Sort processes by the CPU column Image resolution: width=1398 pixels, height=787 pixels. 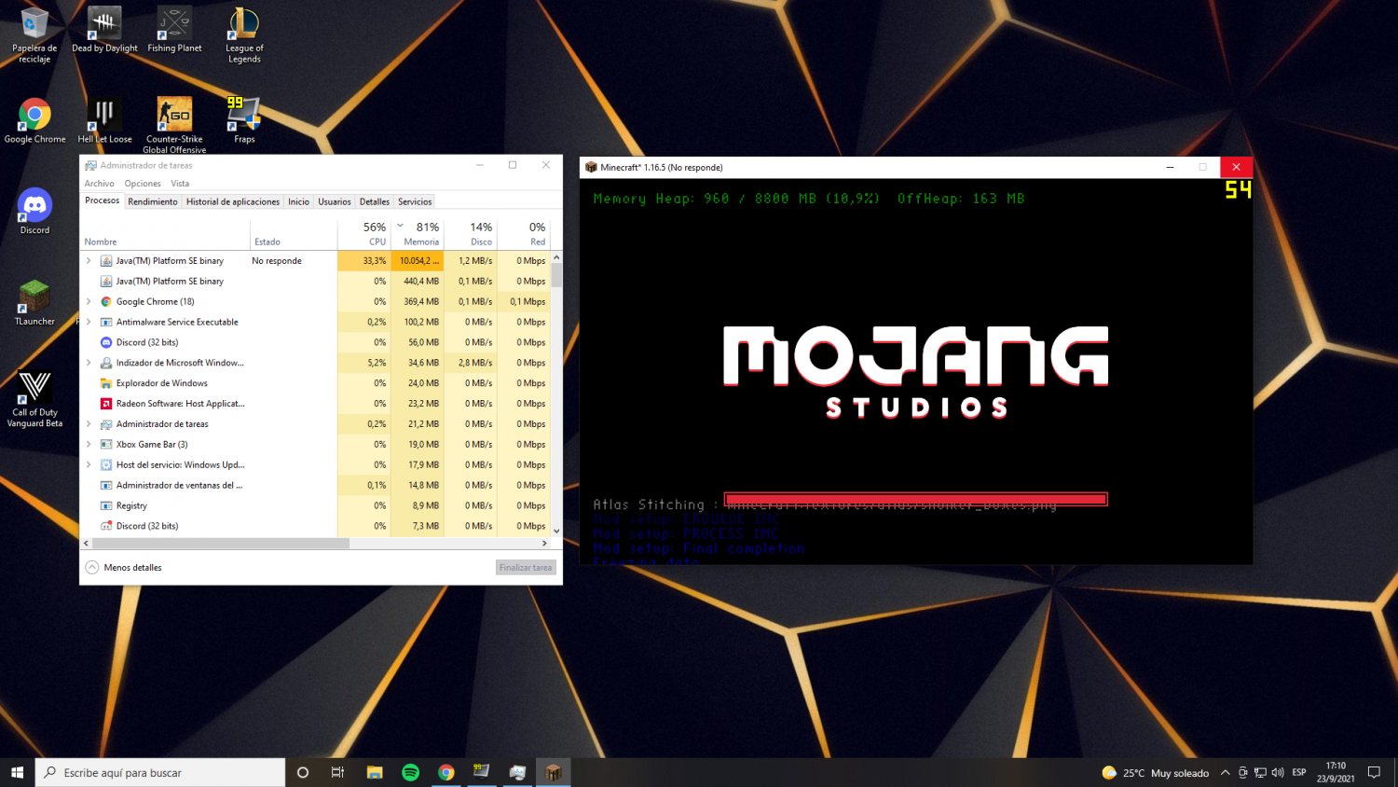[x=364, y=233]
